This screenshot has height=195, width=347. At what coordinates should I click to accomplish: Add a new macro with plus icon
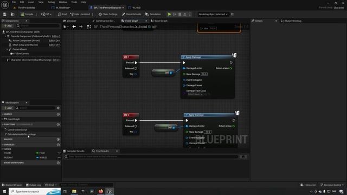(58, 140)
